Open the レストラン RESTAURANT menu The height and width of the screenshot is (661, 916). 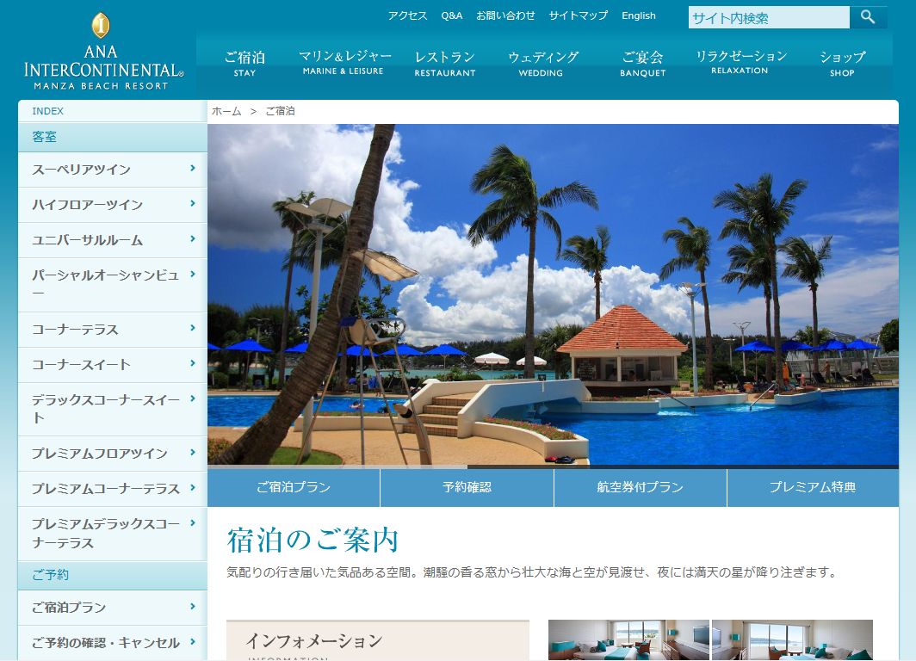pyautogui.click(x=444, y=63)
